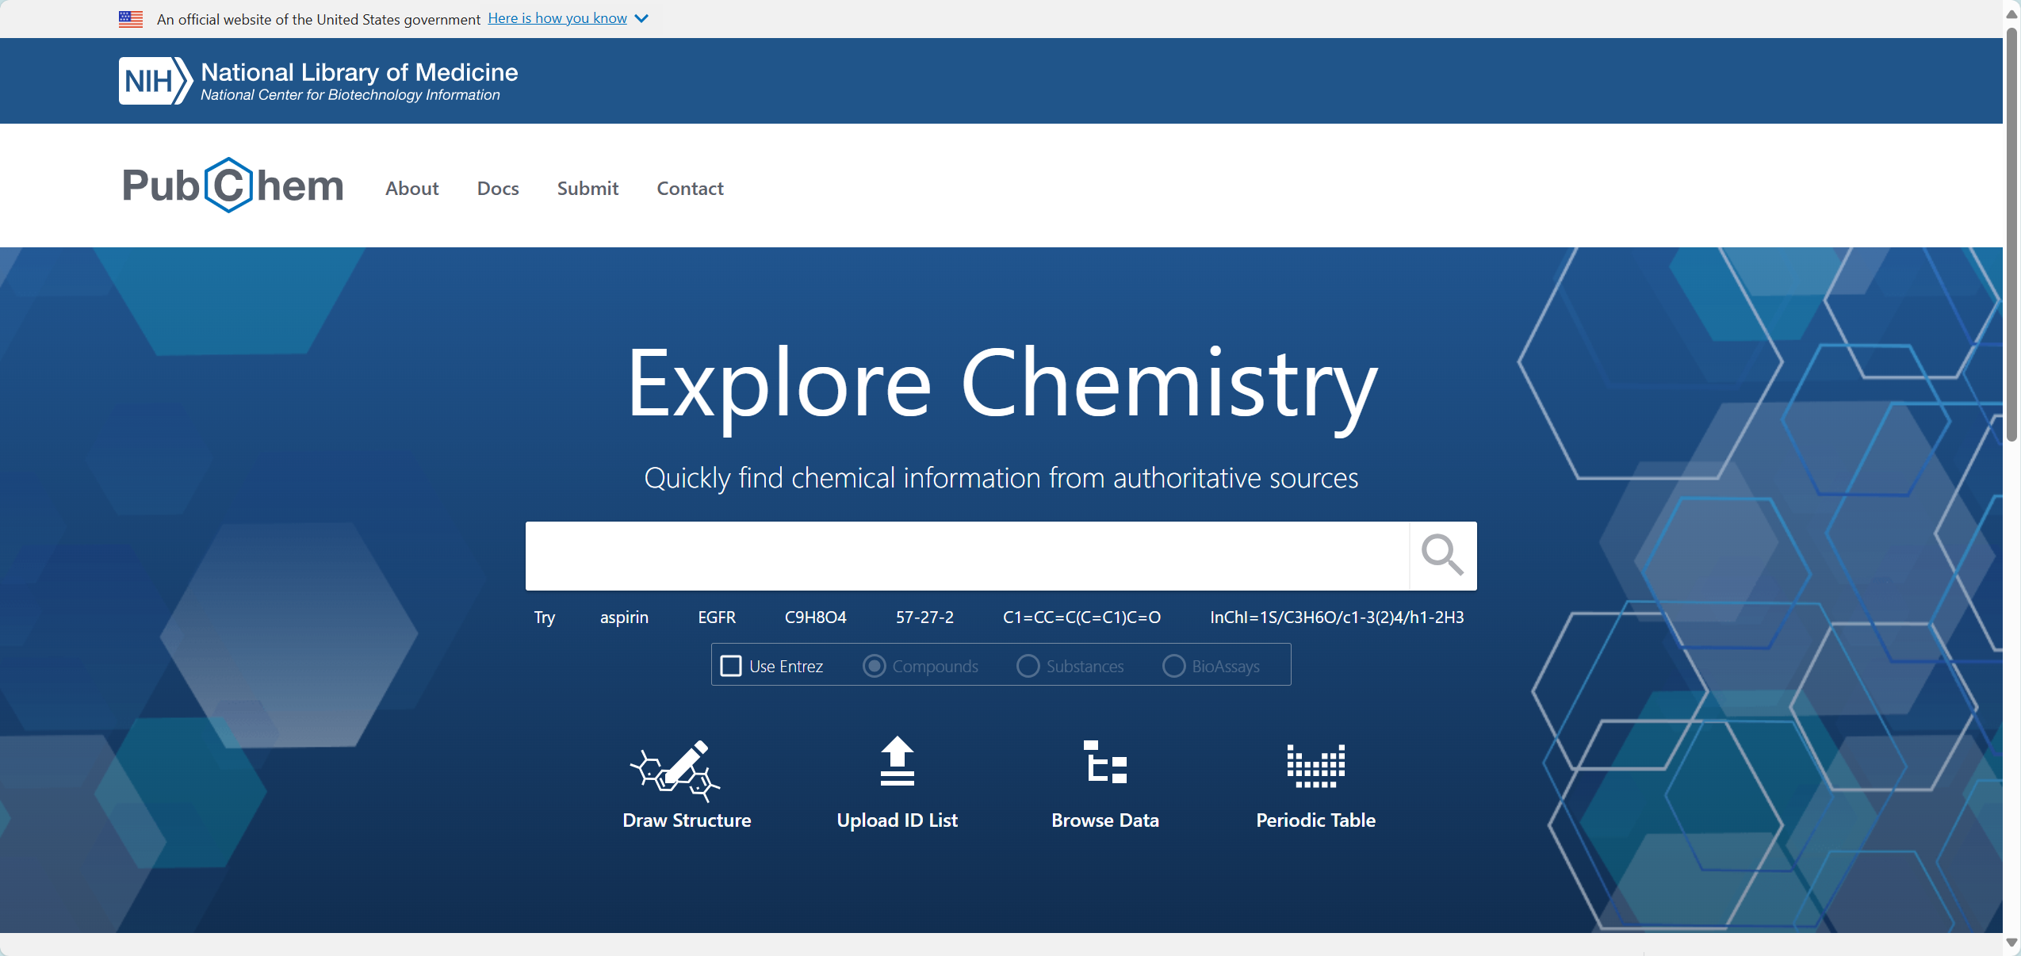
Task: Select the Compounds radio button
Action: click(x=874, y=666)
